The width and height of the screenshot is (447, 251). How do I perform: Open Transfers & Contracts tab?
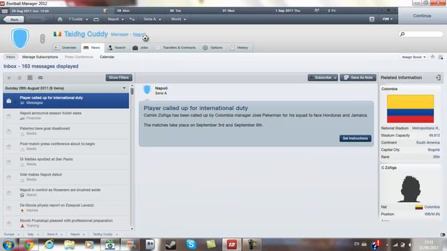click(x=176, y=47)
